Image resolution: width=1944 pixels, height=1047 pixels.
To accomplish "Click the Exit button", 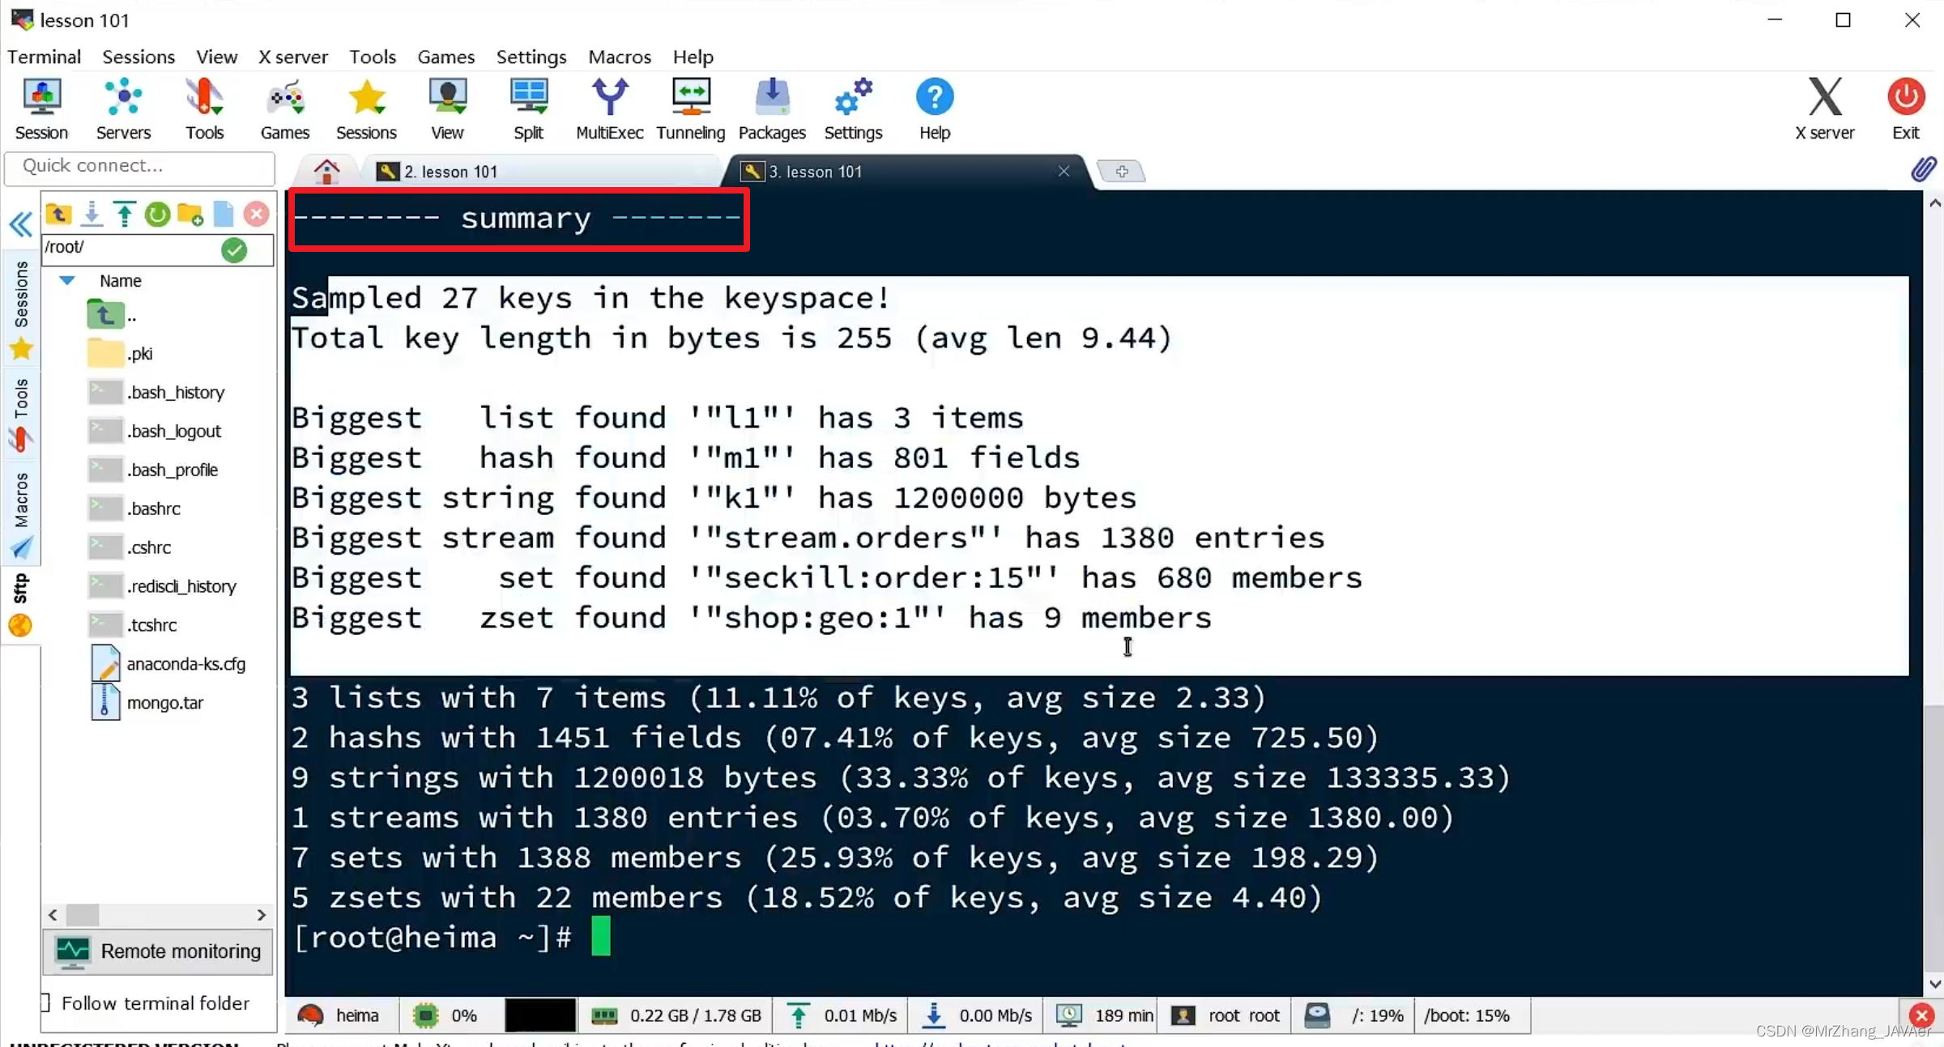I will click(x=1905, y=109).
